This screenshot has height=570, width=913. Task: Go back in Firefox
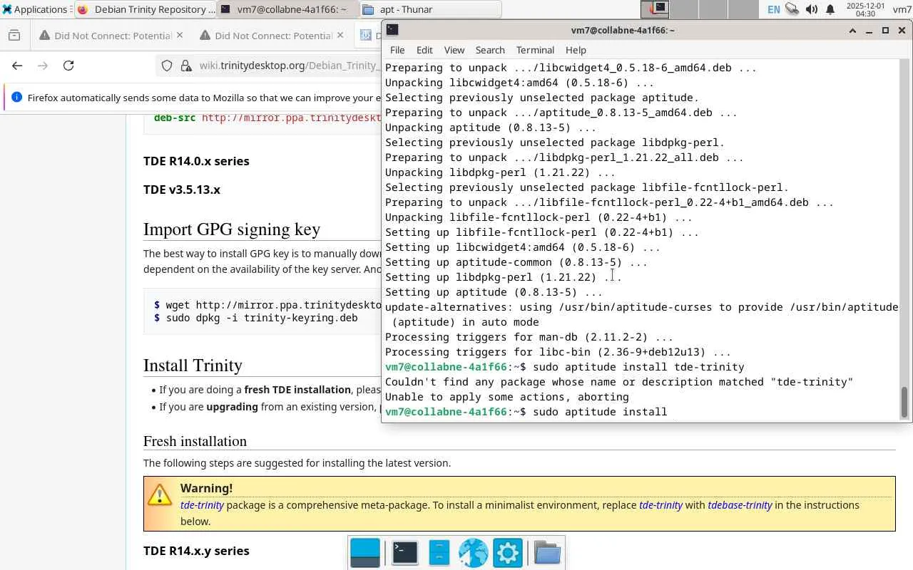17,66
